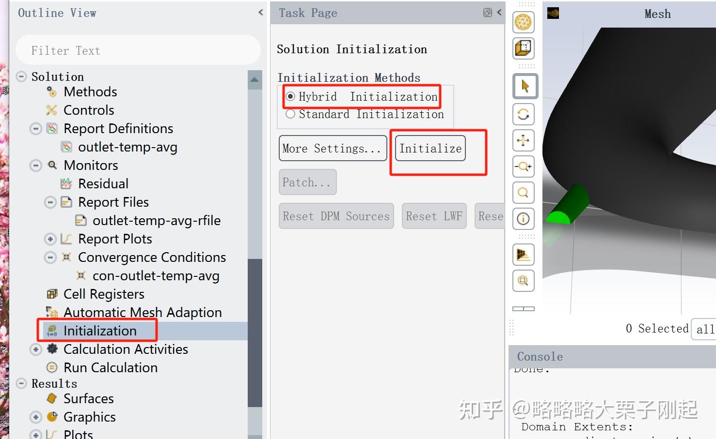Open Run Calculation in outline
Screen dimensions: 716x439
[x=111, y=368]
